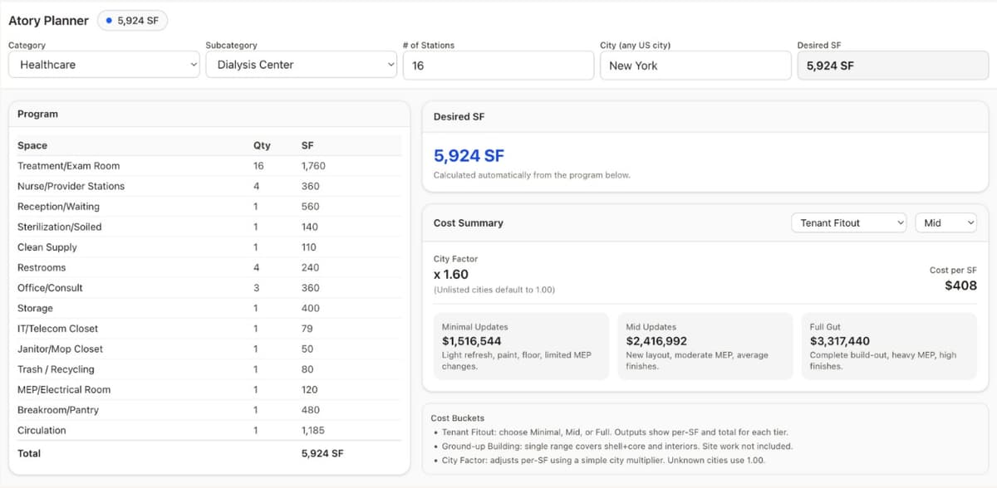This screenshot has height=488, width=997.
Task: Select the Circulation row in the program table
Action: click(x=166, y=430)
